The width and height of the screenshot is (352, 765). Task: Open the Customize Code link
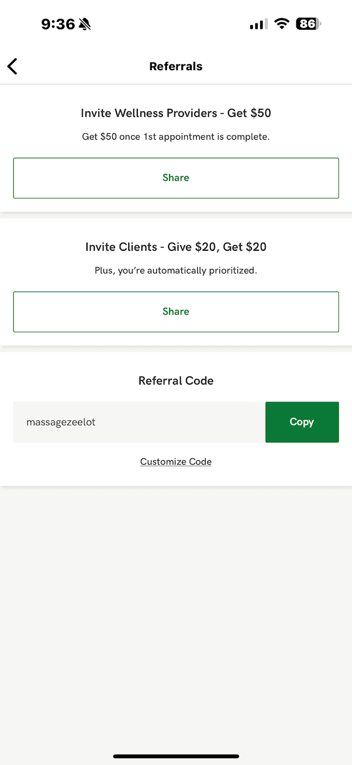176,462
